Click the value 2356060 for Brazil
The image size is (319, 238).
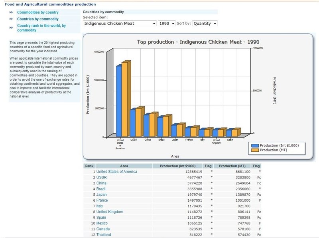(x=243, y=189)
